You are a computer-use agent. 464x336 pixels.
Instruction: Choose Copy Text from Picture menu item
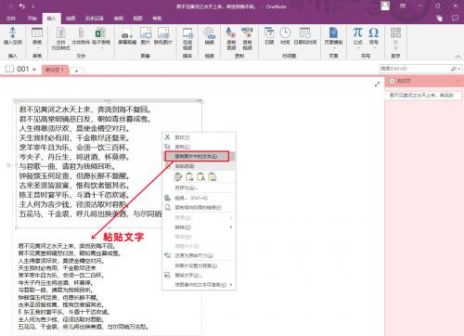197,156
